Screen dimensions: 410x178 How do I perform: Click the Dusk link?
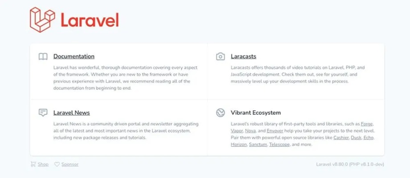(355, 138)
